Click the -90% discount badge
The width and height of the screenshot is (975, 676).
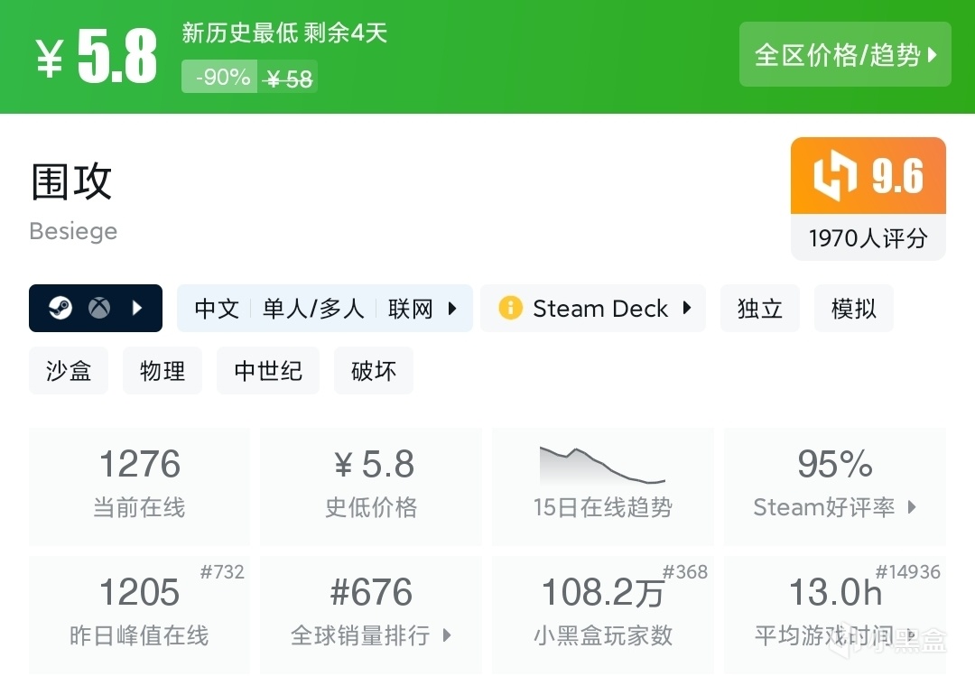(219, 78)
